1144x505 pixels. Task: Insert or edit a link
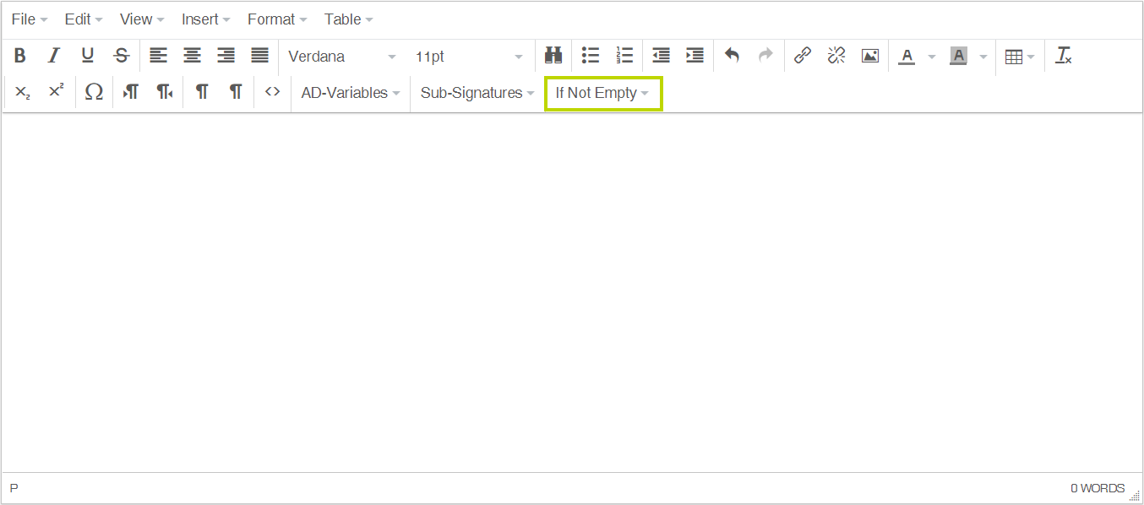(803, 56)
